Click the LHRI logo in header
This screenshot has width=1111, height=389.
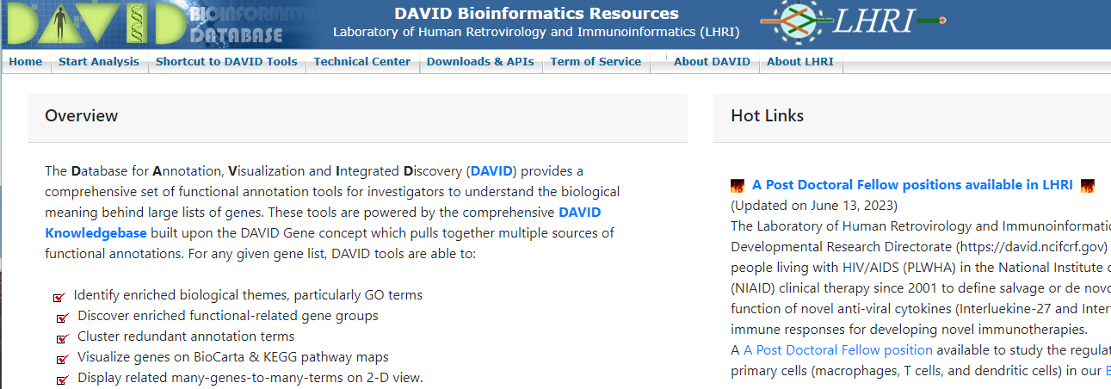click(x=854, y=22)
